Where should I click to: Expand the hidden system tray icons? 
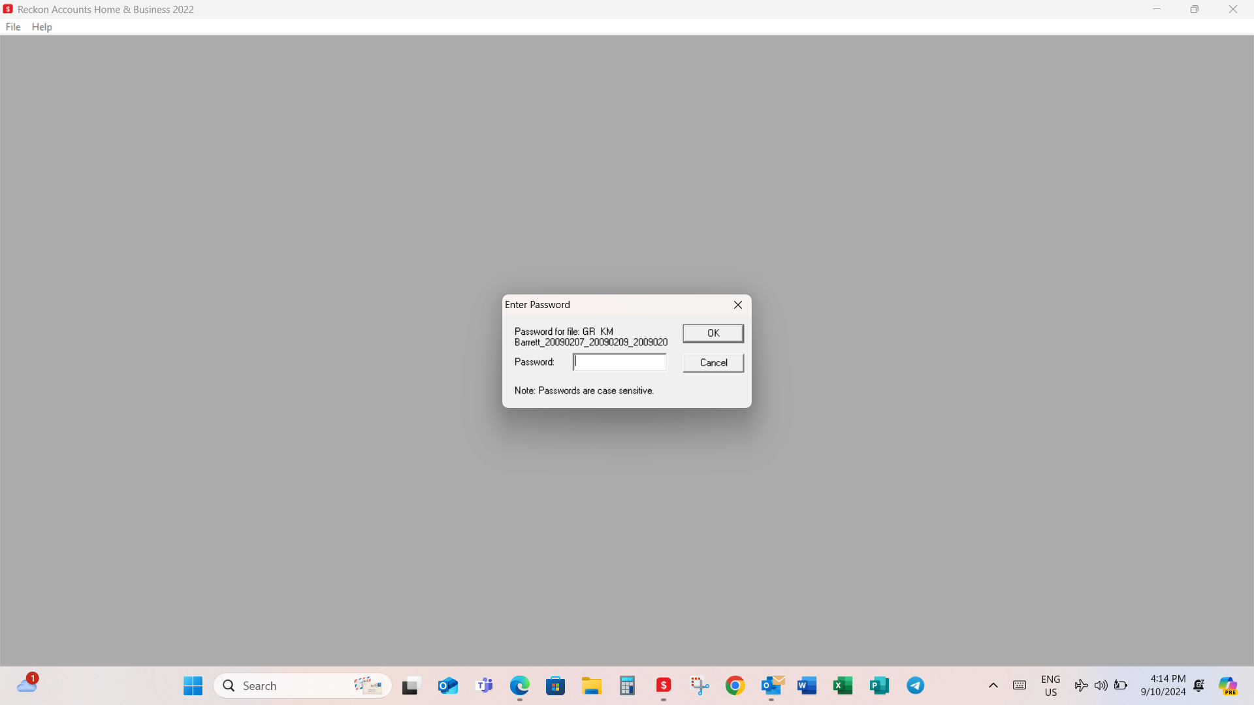(993, 685)
